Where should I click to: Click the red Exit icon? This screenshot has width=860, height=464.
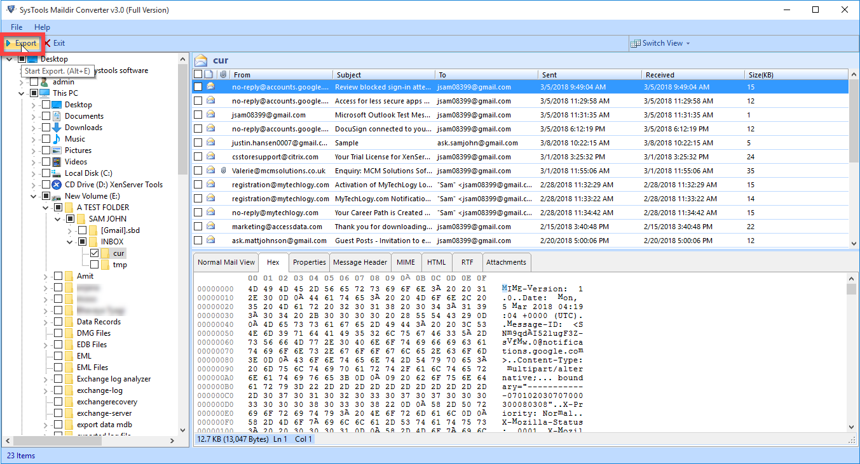(47, 43)
